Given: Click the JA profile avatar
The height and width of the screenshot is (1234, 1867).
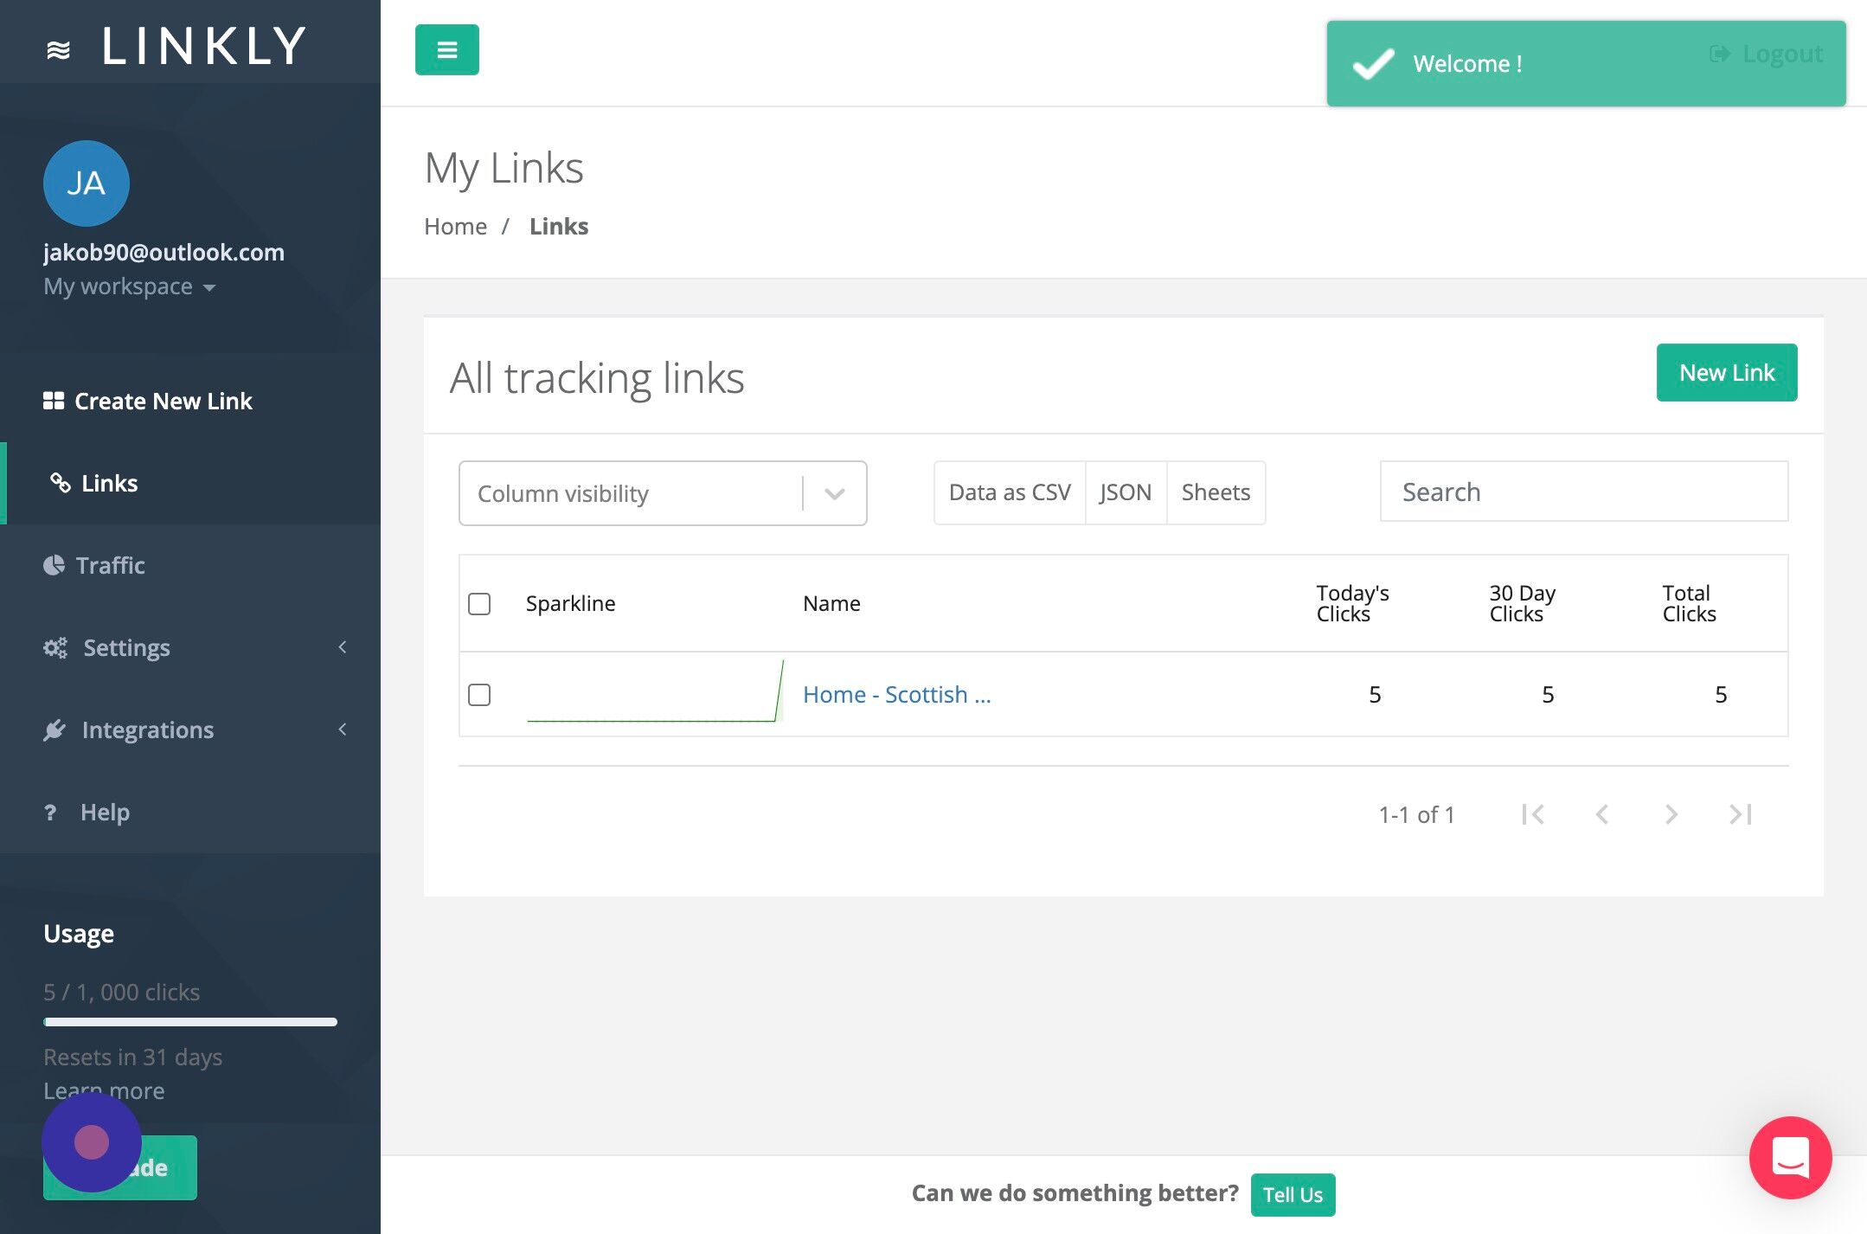Looking at the screenshot, I should 87,183.
